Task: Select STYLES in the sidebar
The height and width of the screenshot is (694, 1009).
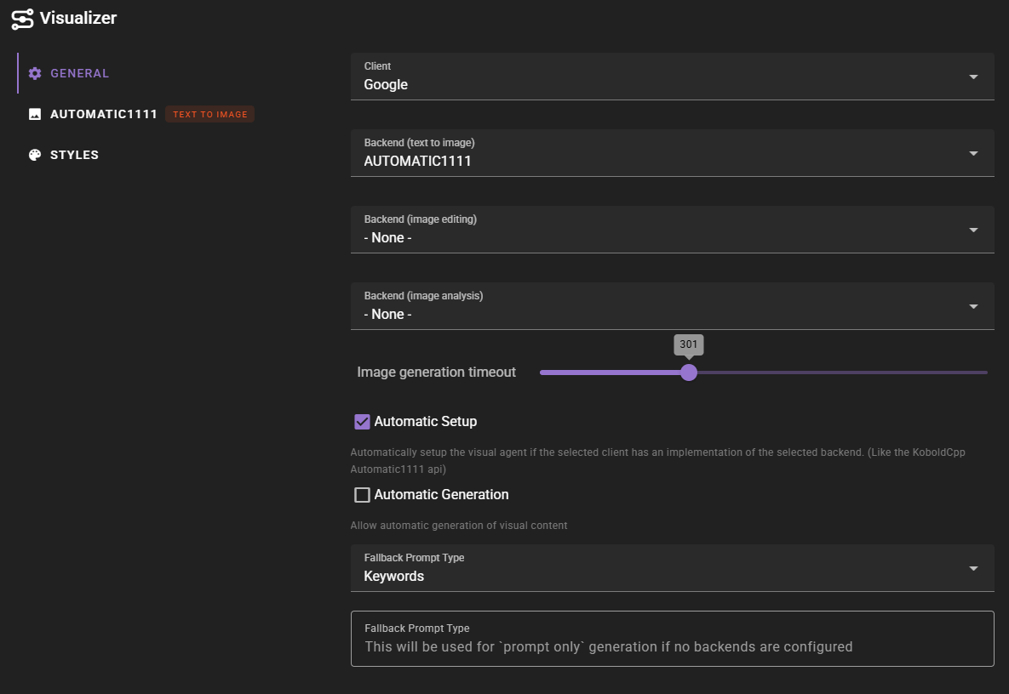Action: point(77,154)
